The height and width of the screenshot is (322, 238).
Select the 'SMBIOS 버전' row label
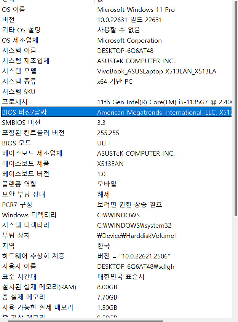tap(21, 123)
